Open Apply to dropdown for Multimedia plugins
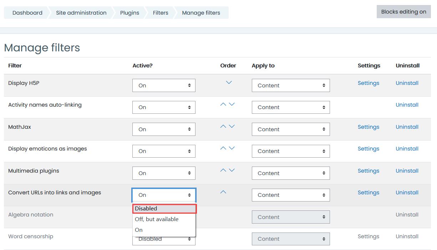The height and width of the screenshot is (250, 437). pos(291,173)
